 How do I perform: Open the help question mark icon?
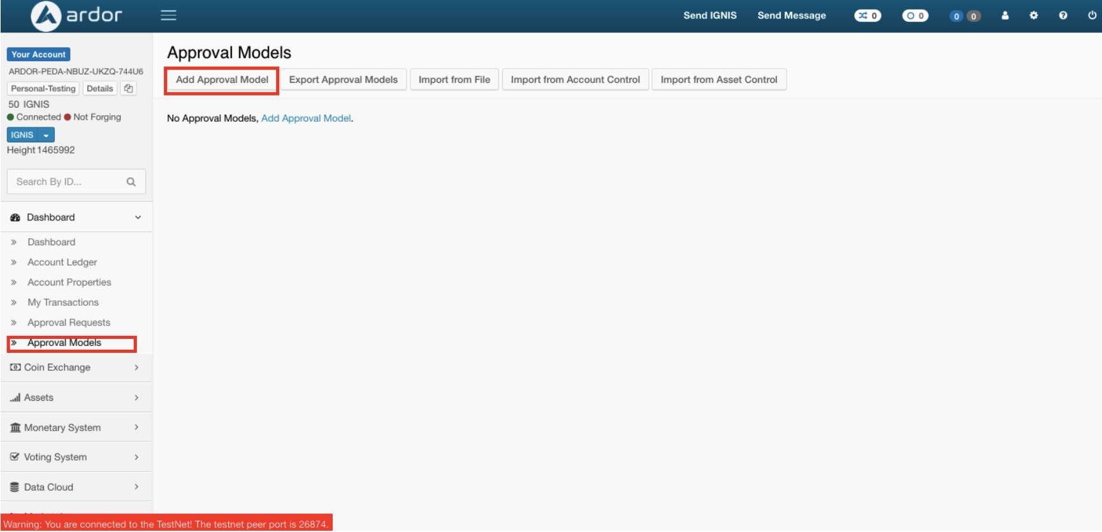[x=1063, y=16]
